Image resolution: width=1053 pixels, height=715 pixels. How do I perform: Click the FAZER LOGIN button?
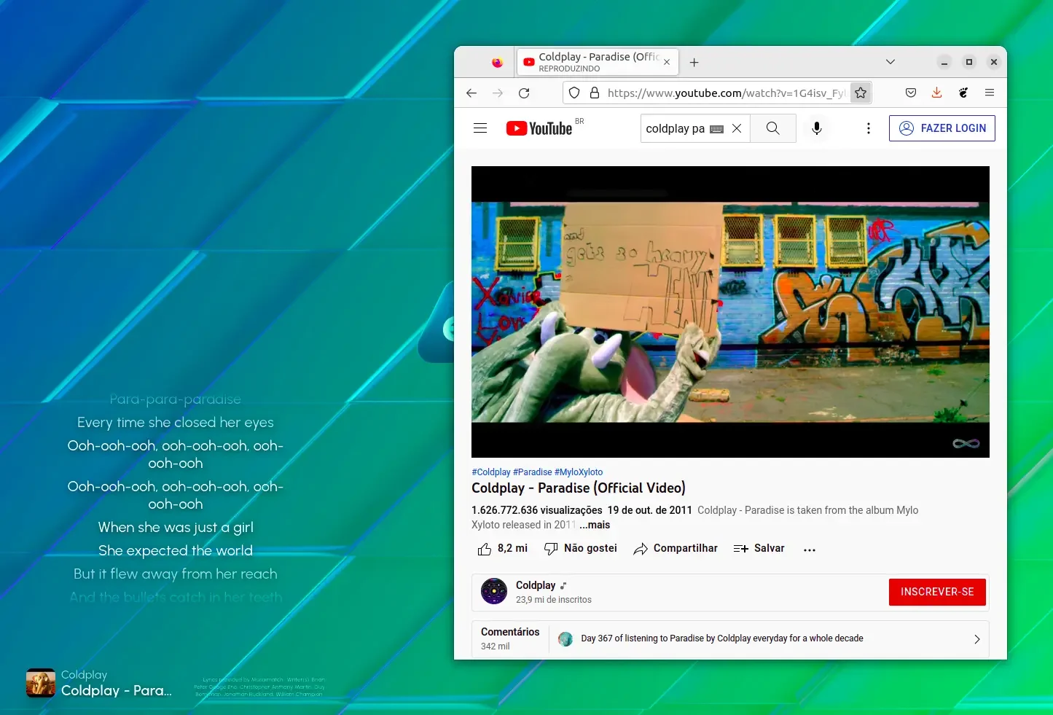942,128
